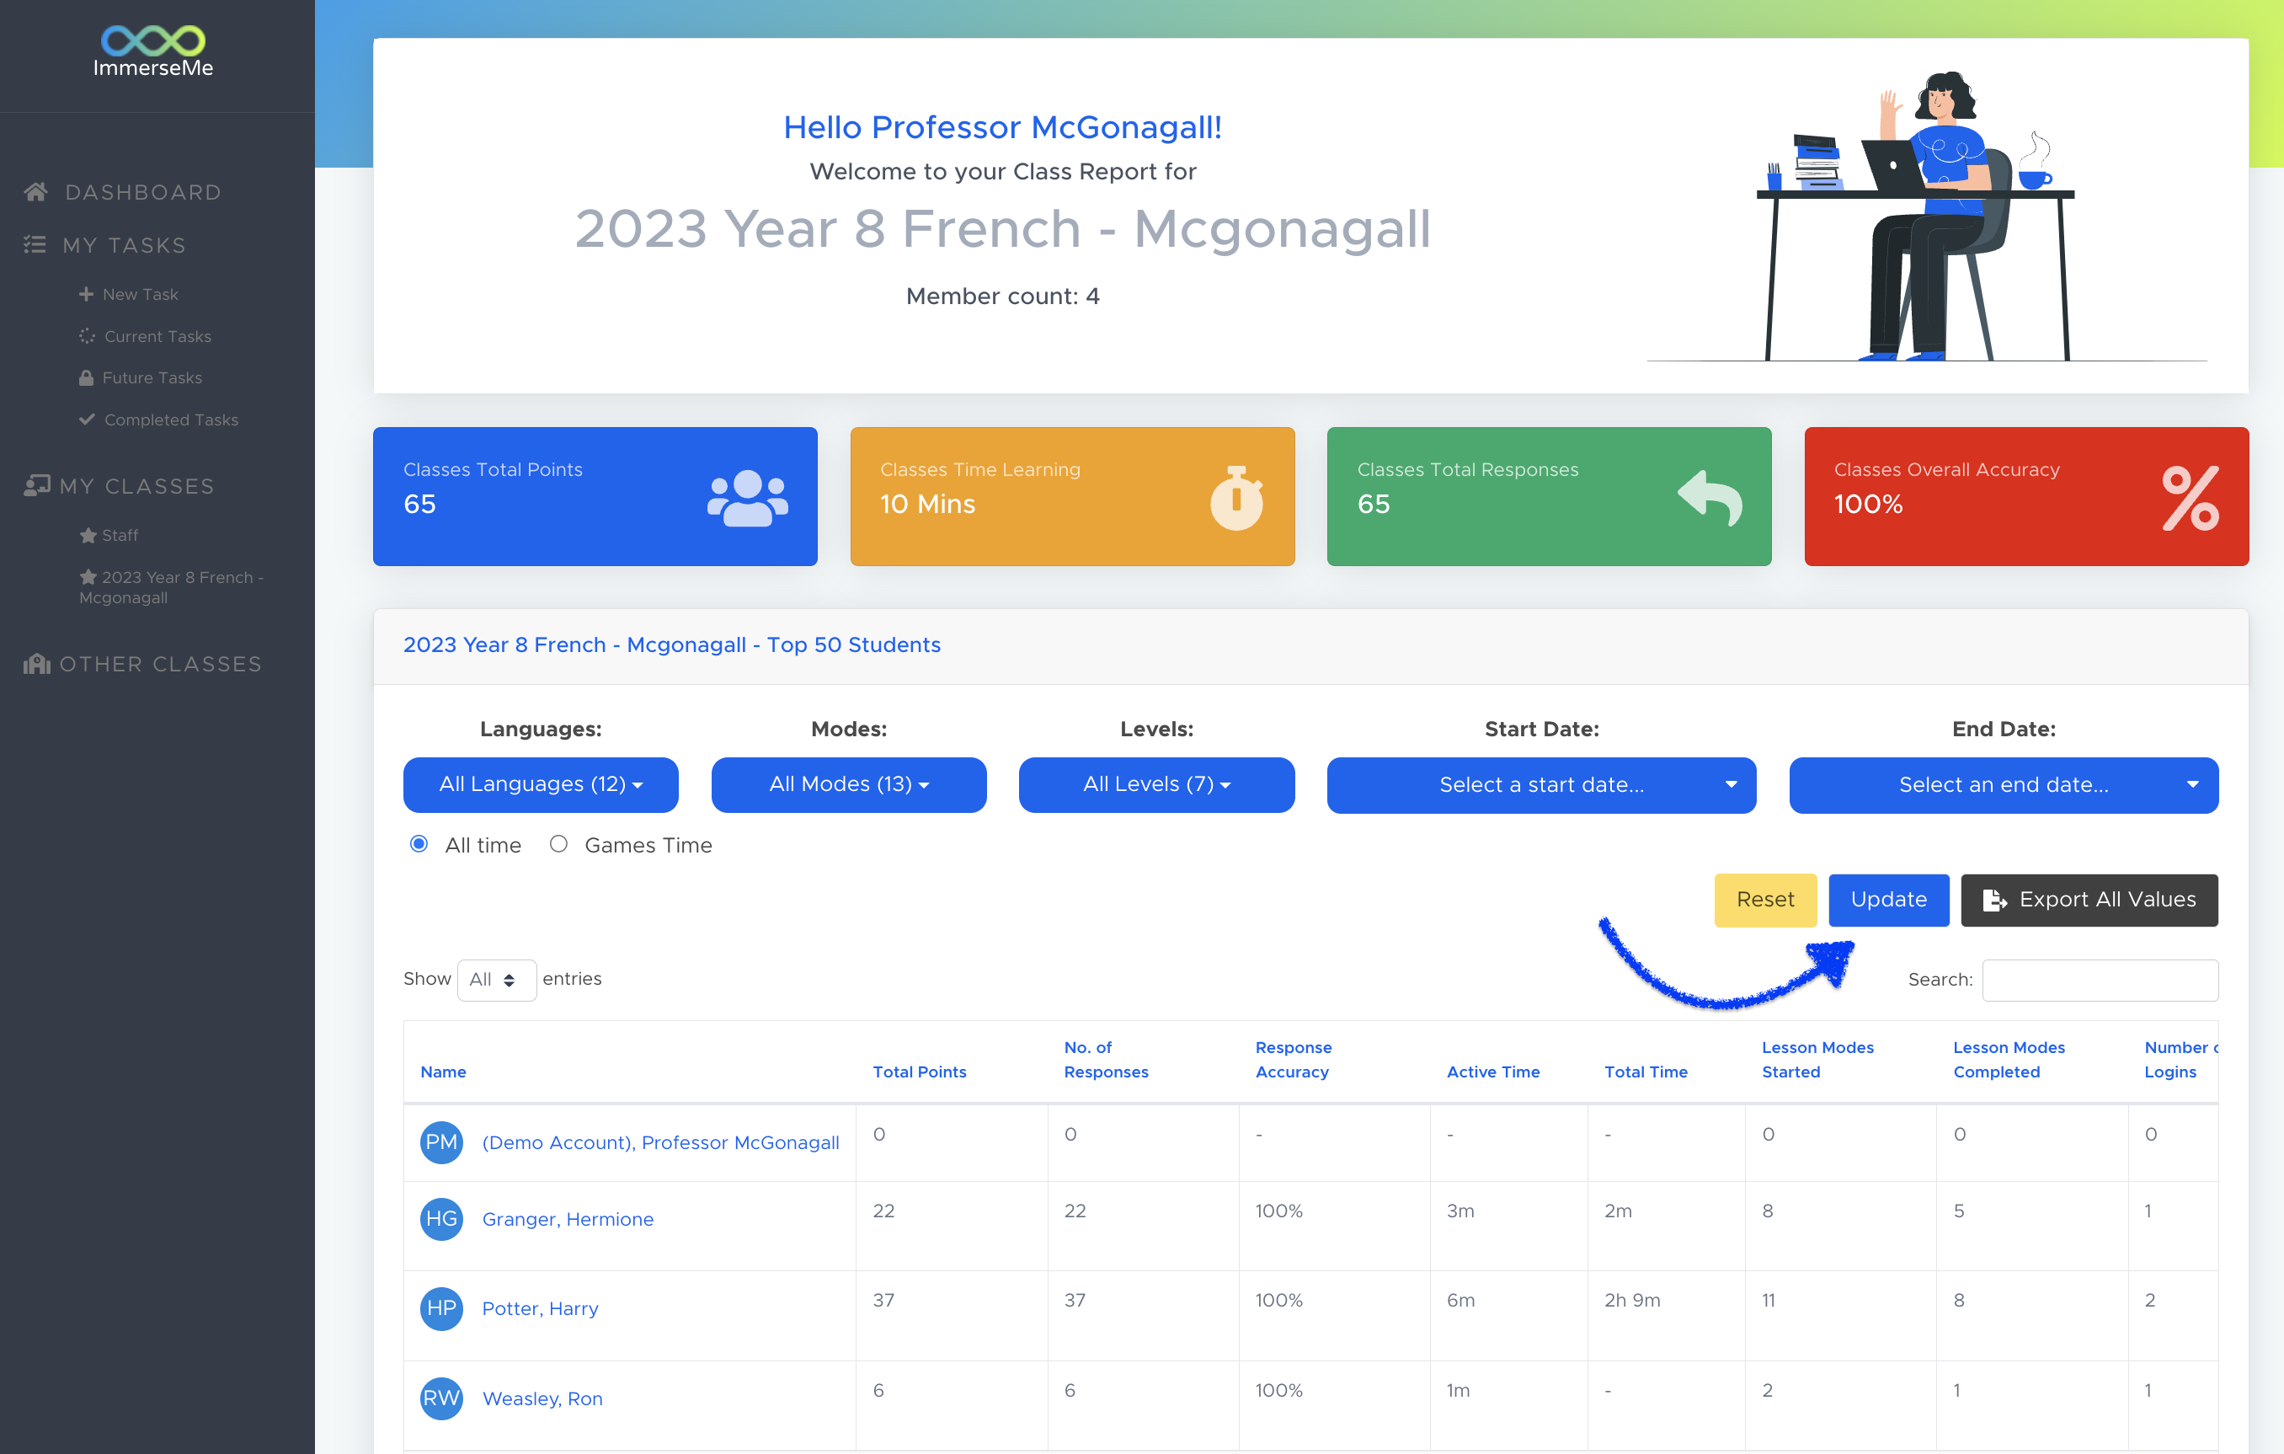Click in the Search input field
This screenshot has height=1454, width=2284.
point(2100,980)
